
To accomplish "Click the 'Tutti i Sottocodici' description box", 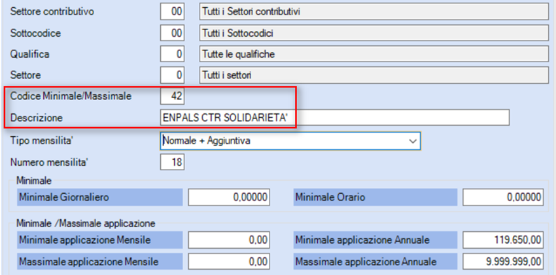I will coord(374,33).
